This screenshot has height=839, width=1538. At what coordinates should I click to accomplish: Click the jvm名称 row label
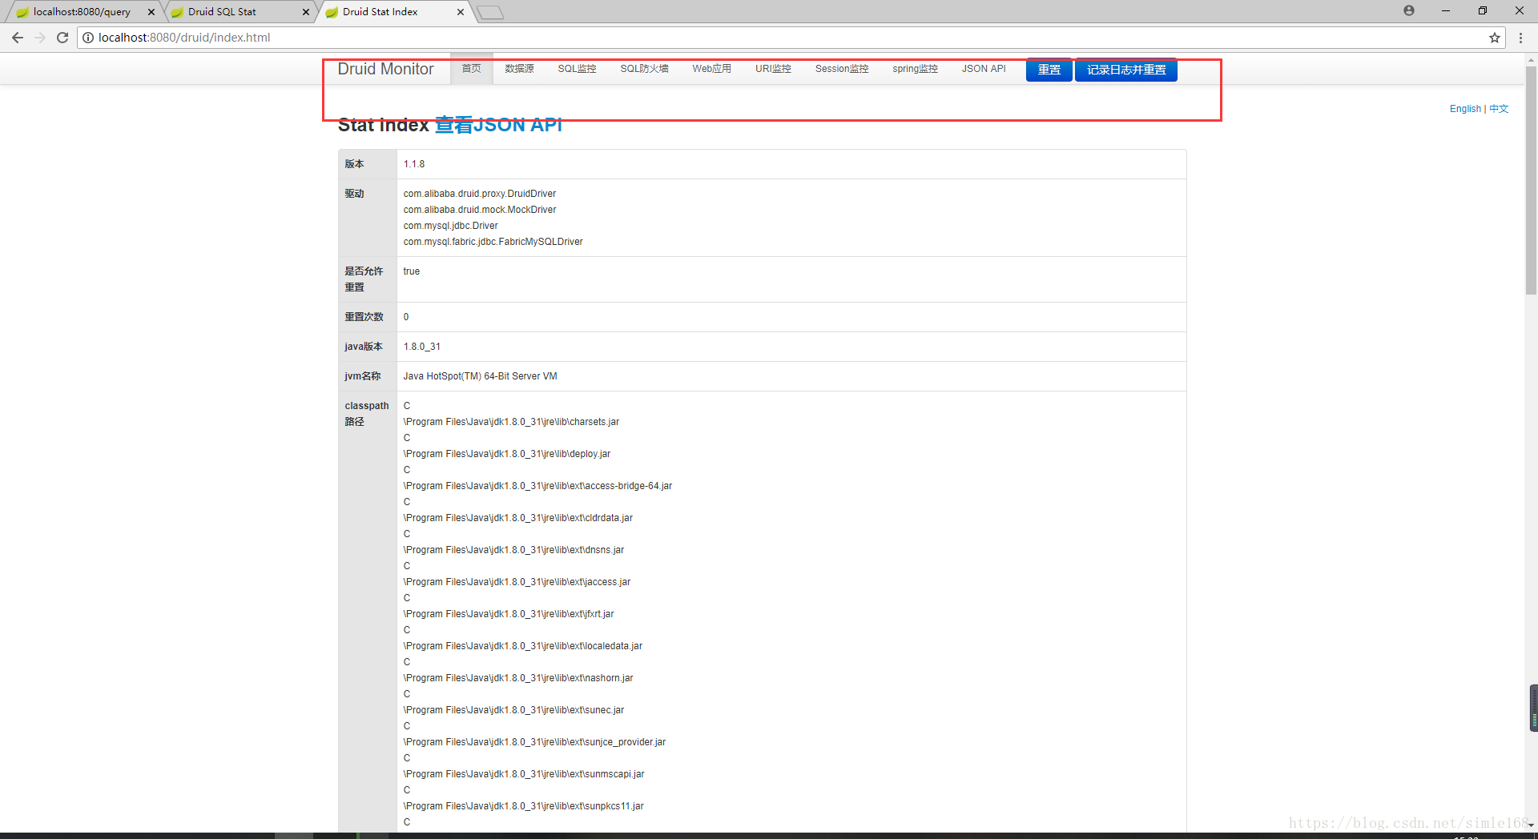pos(363,376)
